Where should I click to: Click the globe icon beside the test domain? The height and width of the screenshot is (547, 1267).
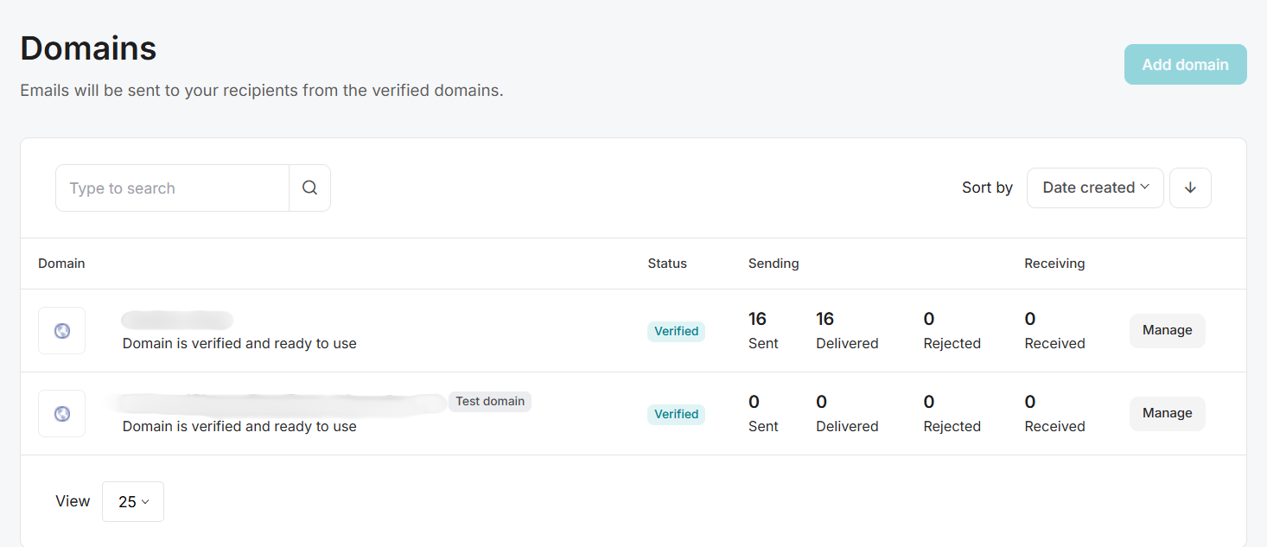click(61, 413)
